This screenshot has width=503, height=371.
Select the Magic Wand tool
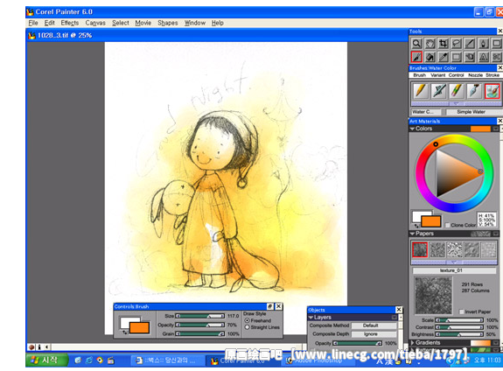click(470, 44)
